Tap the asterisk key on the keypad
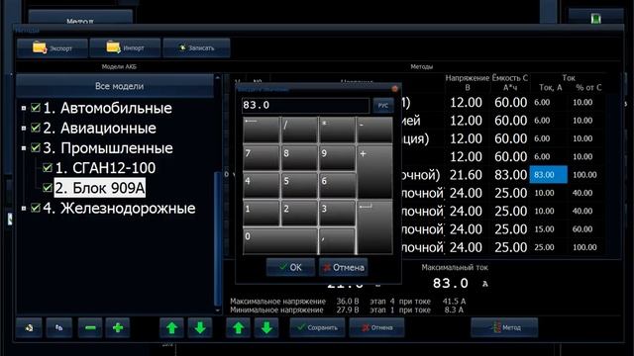 coord(337,130)
